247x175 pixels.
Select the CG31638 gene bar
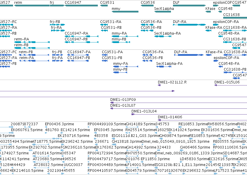pyautogui.click(x=235, y=17)
